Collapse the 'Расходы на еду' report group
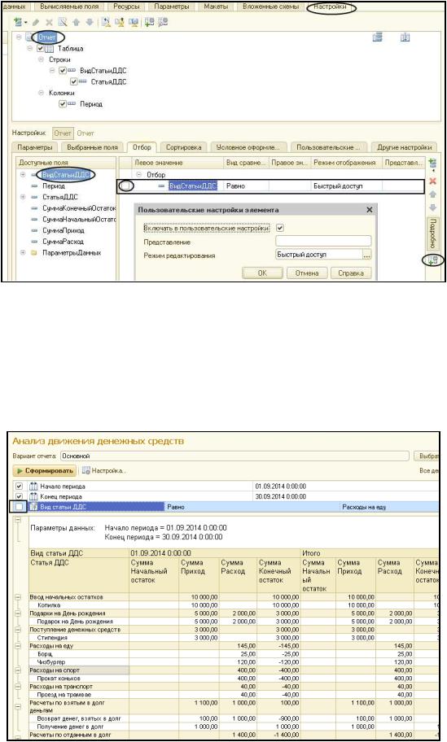Screen dimensions: 447x742 tap(18, 646)
